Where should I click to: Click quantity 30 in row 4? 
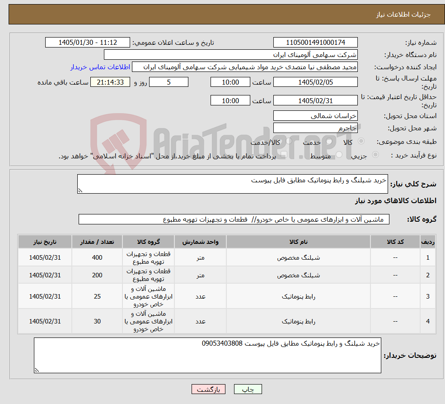coord(97,321)
